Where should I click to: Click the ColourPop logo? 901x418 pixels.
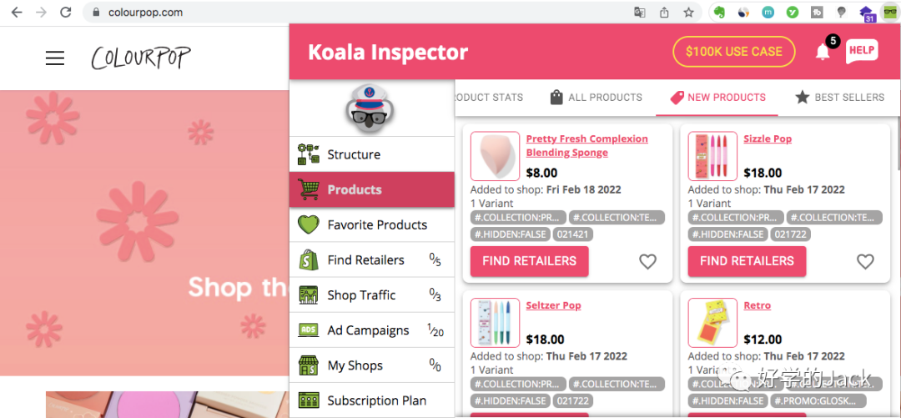141,58
